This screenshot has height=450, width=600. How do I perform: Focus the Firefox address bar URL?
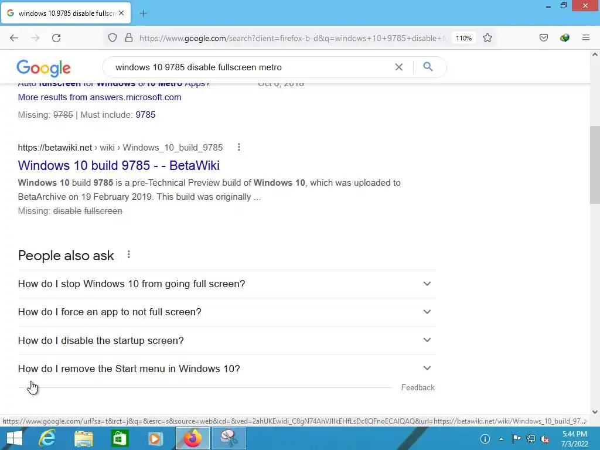[293, 38]
